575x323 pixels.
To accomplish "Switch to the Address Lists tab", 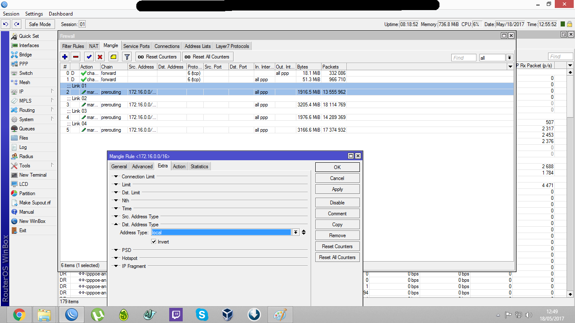I will [198, 46].
